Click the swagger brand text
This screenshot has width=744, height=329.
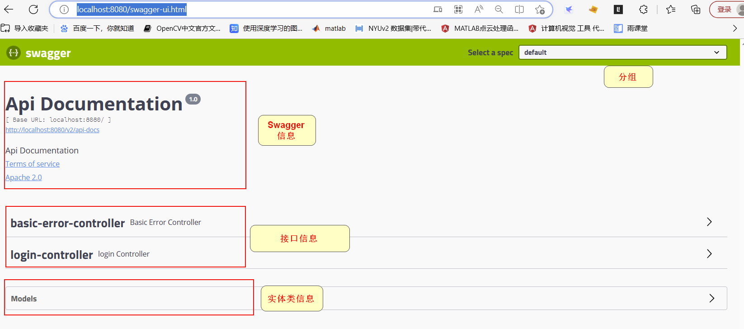[48, 53]
